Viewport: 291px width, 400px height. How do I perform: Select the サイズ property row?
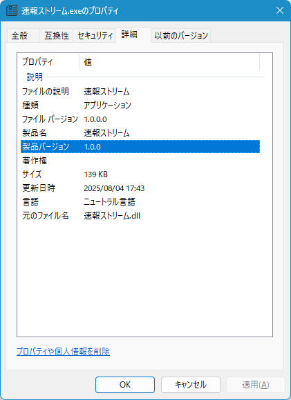(x=140, y=174)
